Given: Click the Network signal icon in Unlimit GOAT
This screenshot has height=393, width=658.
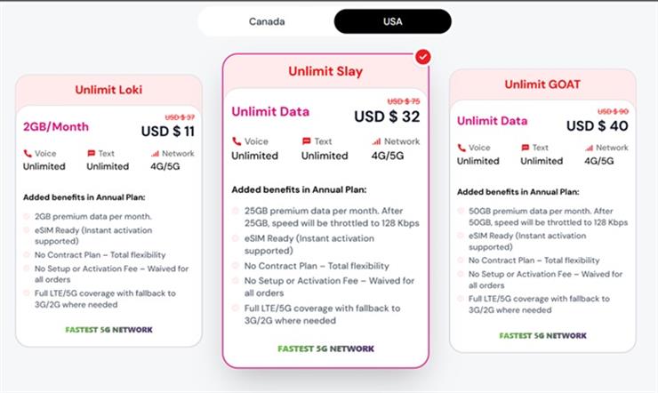Looking at the screenshot, I should pos(589,148).
